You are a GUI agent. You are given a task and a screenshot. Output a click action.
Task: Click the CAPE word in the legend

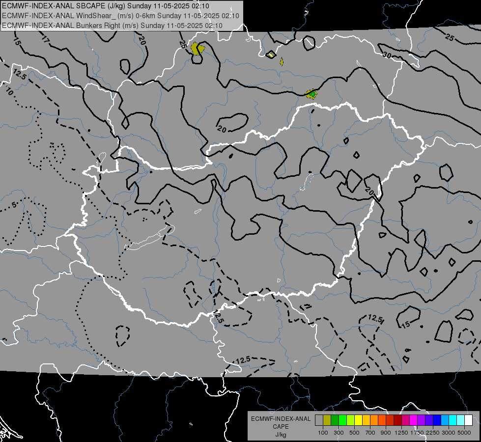pyautogui.click(x=281, y=427)
